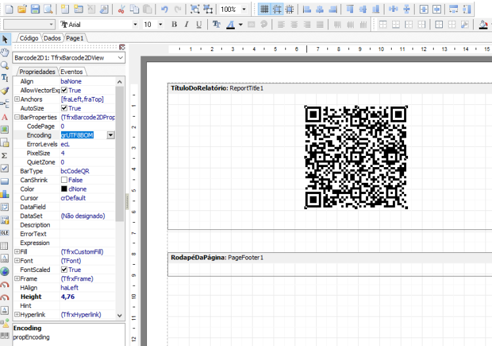This screenshot has width=492, height=346.
Task: Toggle Bold text formatting
Action: pyautogui.click(x=174, y=24)
